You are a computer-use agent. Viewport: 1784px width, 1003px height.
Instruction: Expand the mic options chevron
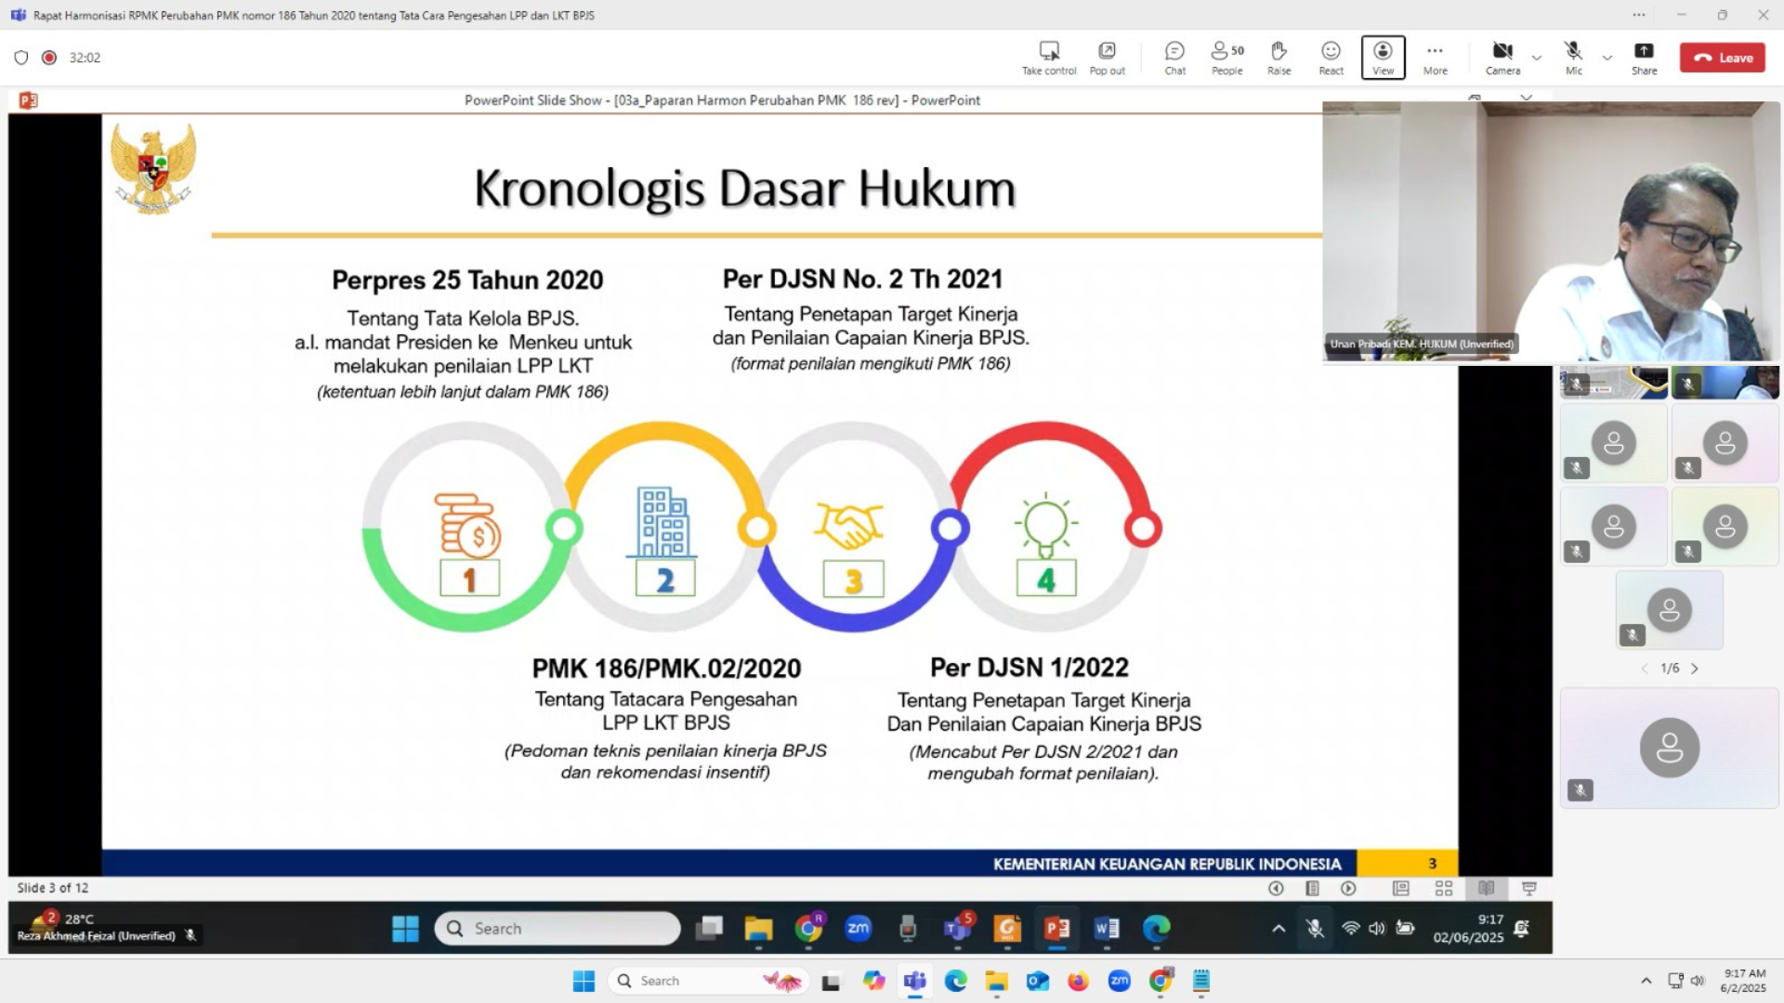click(1607, 58)
